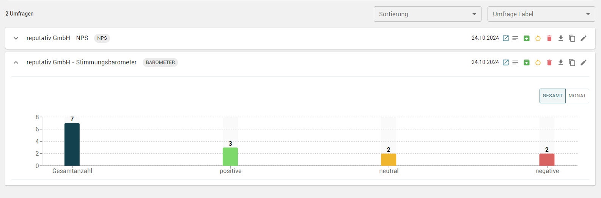Click the BAROMETER label chip
Screen dimensions: 601x198
tap(160, 62)
